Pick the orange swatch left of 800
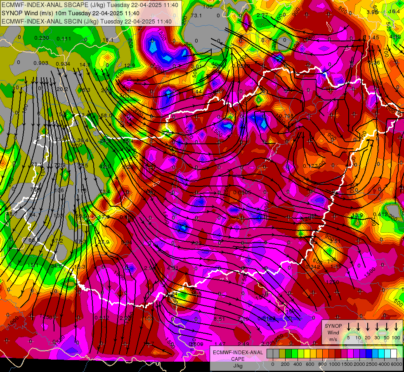This screenshot has width=404, height=372. [x=319, y=353]
